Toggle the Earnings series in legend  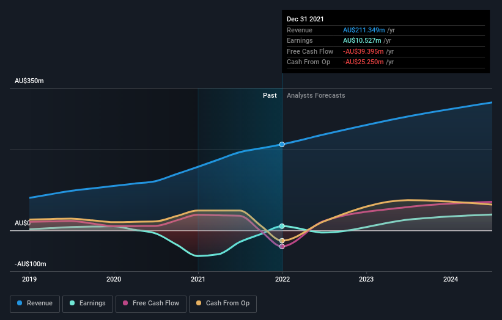point(87,304)
